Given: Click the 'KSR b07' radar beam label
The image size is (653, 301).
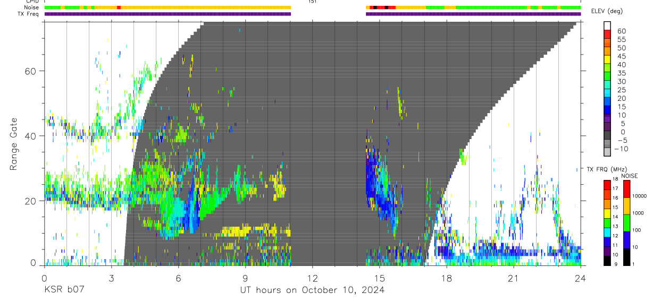Looking at the screenshot, I should pyautogui.click(x=63, y=290).
